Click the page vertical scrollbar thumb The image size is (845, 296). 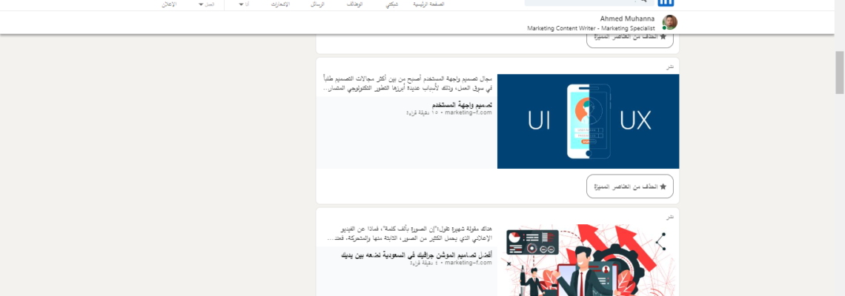point(840,73)
